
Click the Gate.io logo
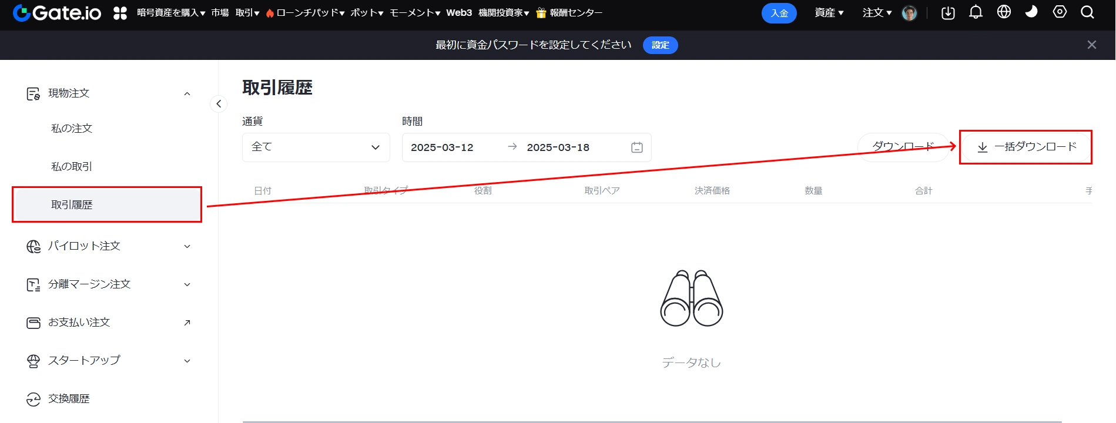tap(57, 13)
